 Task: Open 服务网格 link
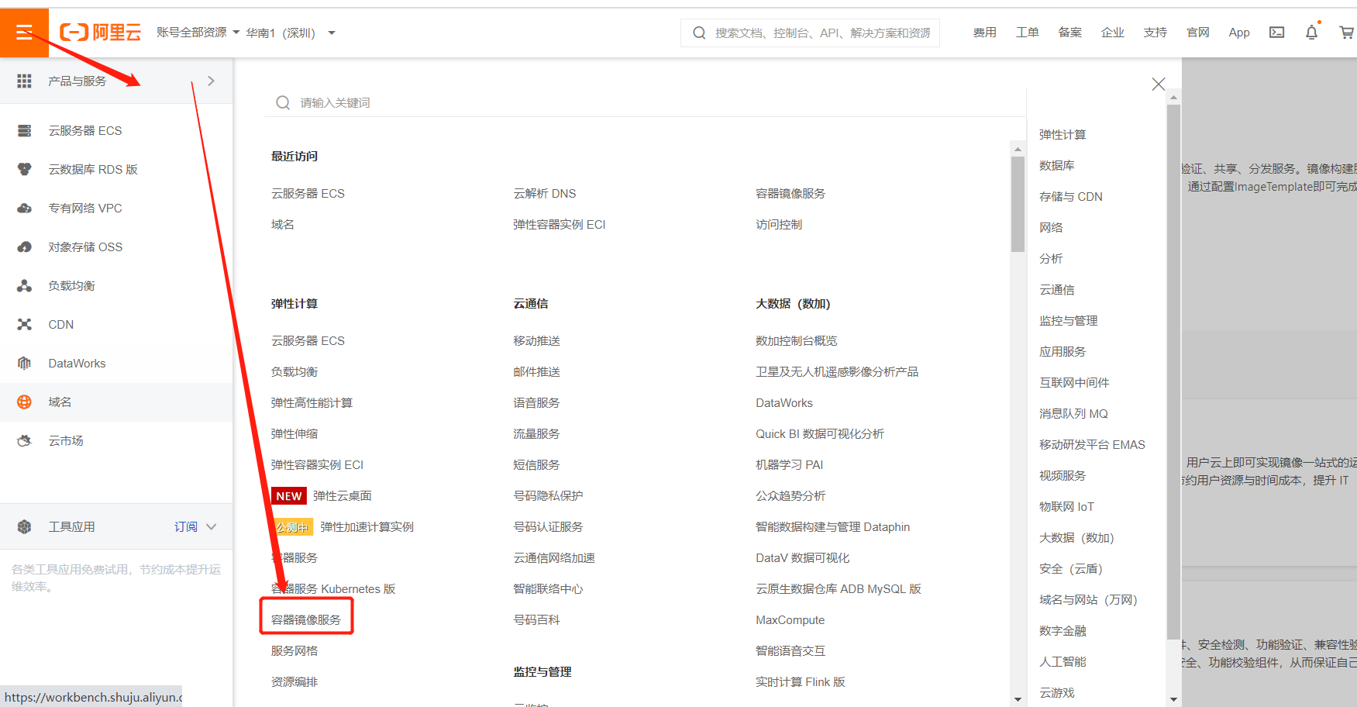pos(294,651)
